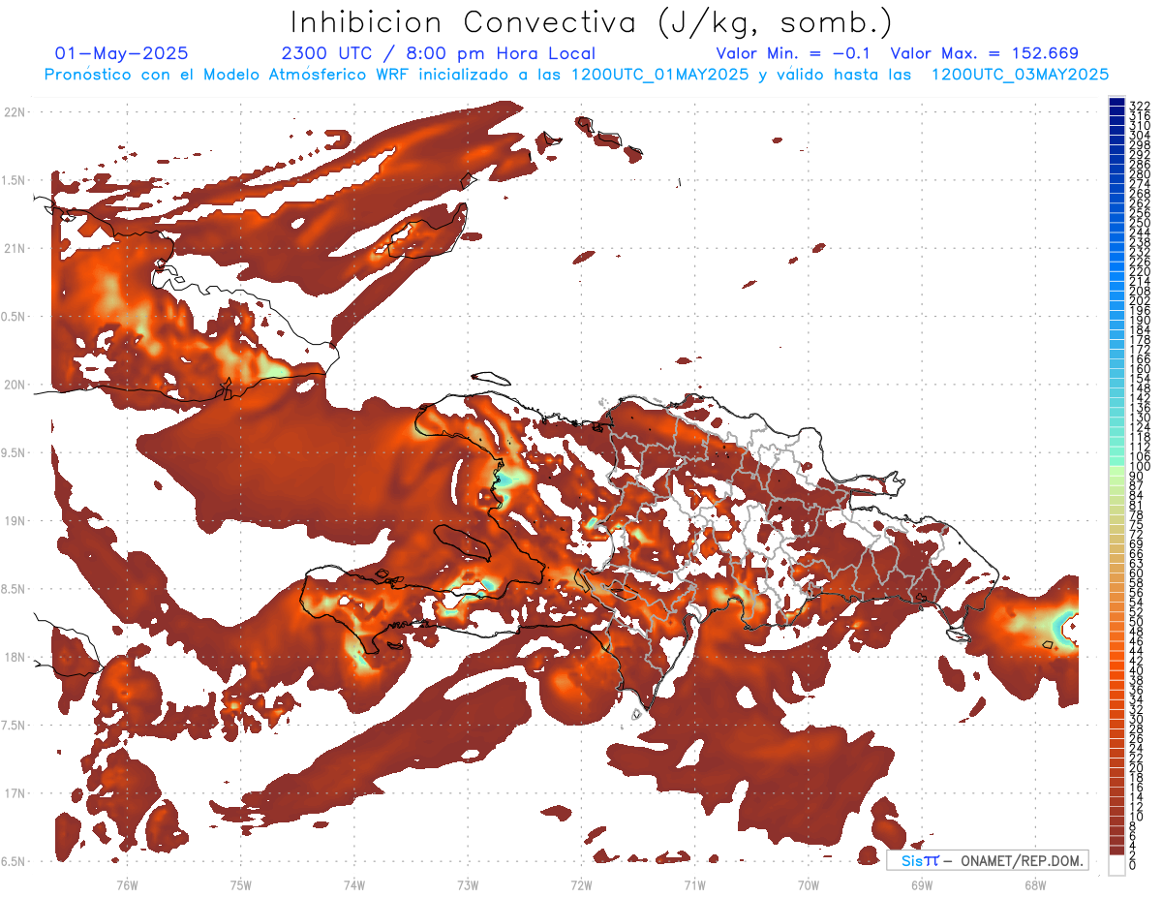Click the date text '01-May-2025'
Screen dimensions: 1162x898
tap(122, 53)
